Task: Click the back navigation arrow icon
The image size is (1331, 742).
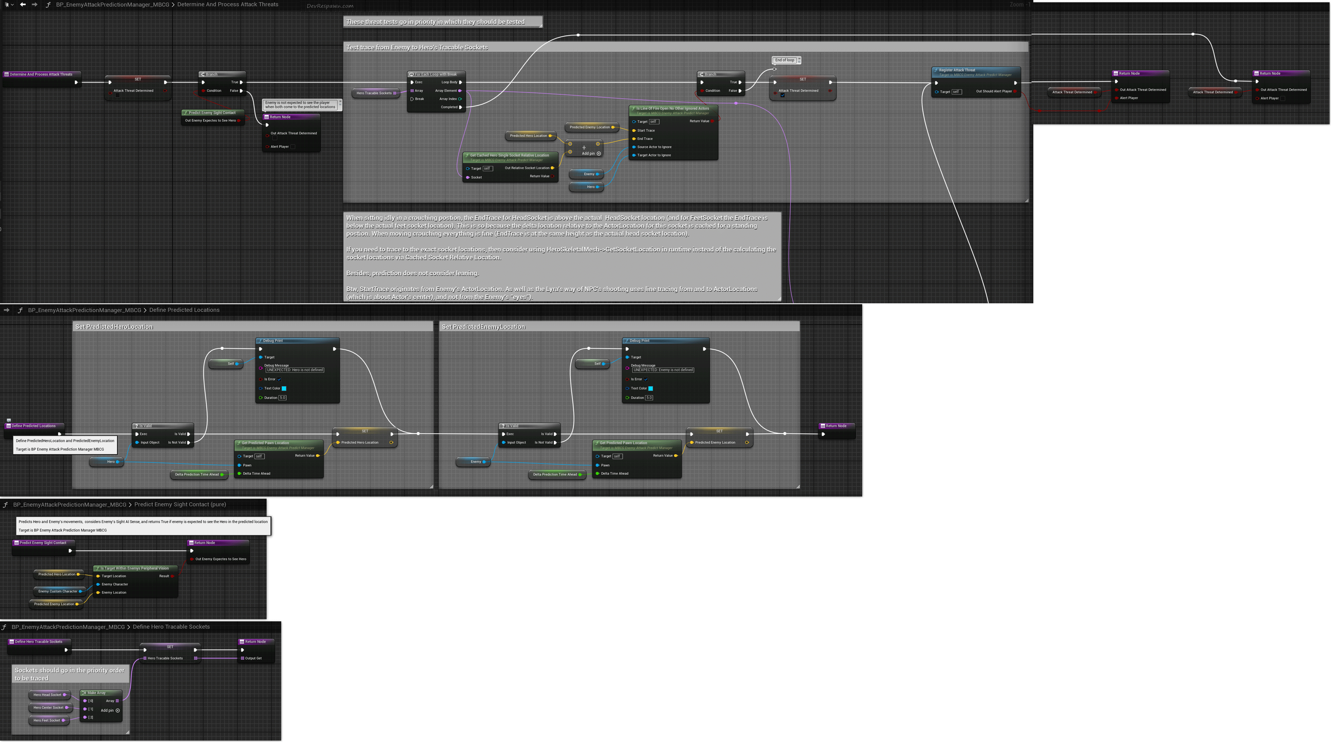Action: point(23,5)
